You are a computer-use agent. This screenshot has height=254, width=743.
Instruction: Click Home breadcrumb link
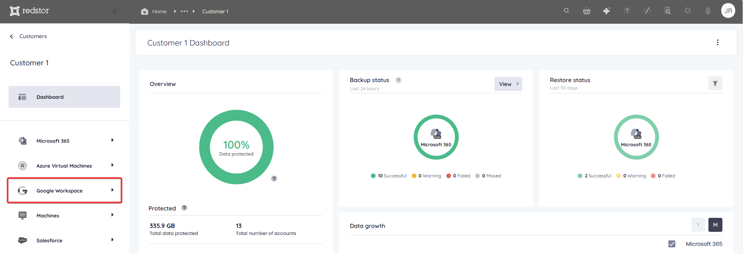[x=159, y=11]
